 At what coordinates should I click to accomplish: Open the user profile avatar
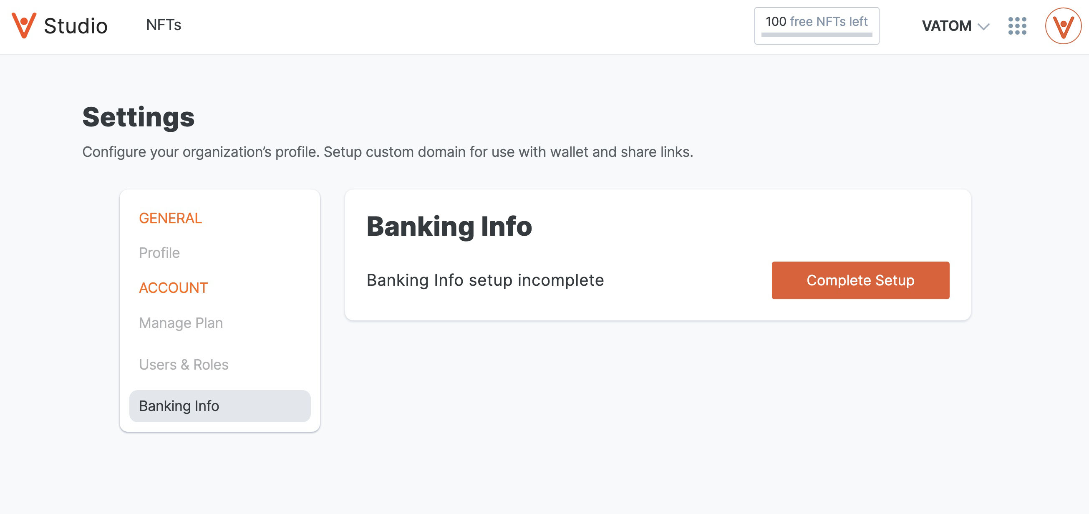[x=1063, y=26]
